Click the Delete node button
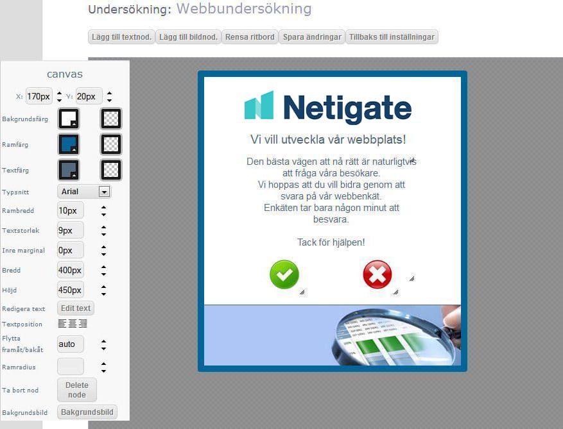563x429 pixels. 77,390
